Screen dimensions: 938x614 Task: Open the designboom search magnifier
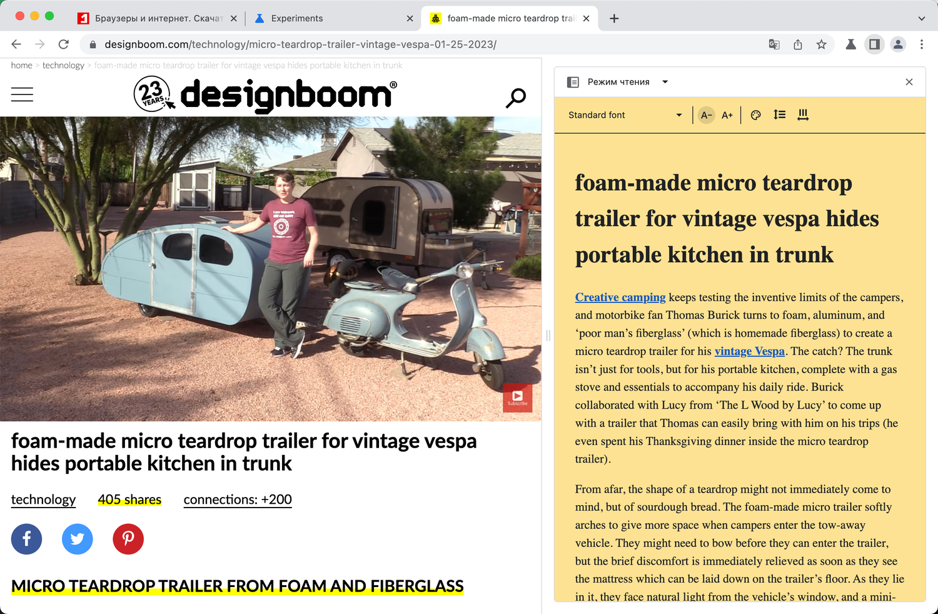[516, 98]
